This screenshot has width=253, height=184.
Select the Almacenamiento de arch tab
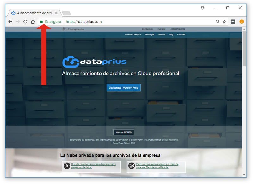pos(34,13)
